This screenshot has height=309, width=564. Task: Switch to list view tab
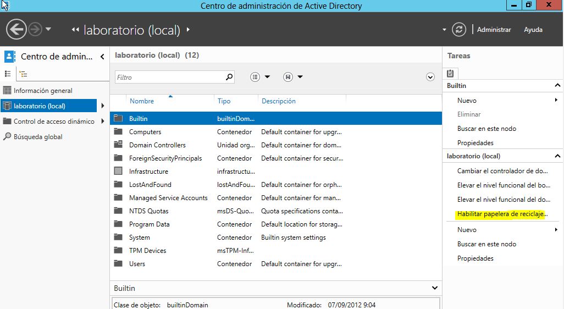pos(8,74)
